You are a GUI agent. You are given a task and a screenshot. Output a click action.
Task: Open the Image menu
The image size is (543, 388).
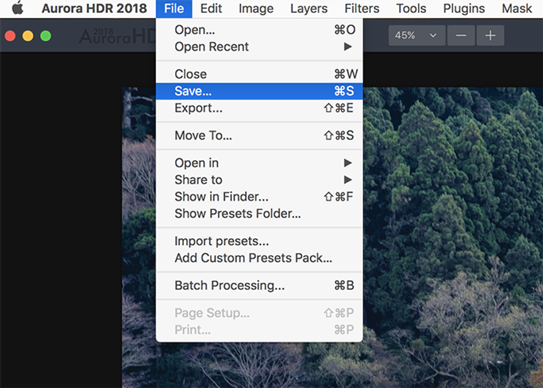[256, 8]
